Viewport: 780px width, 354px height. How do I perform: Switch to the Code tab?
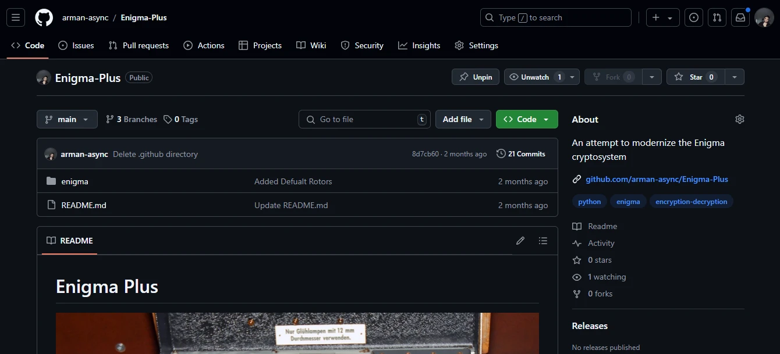click(28, 45)
